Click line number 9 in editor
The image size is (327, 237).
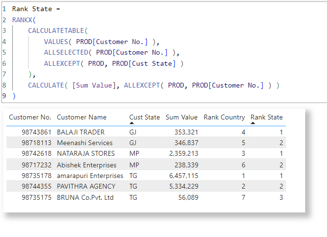tap(4, 96)
